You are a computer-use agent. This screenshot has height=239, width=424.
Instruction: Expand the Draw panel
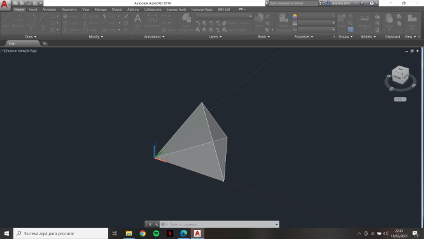(x=31, y=36)
